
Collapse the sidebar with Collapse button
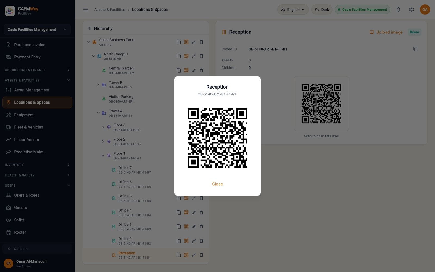coord(37,249)
